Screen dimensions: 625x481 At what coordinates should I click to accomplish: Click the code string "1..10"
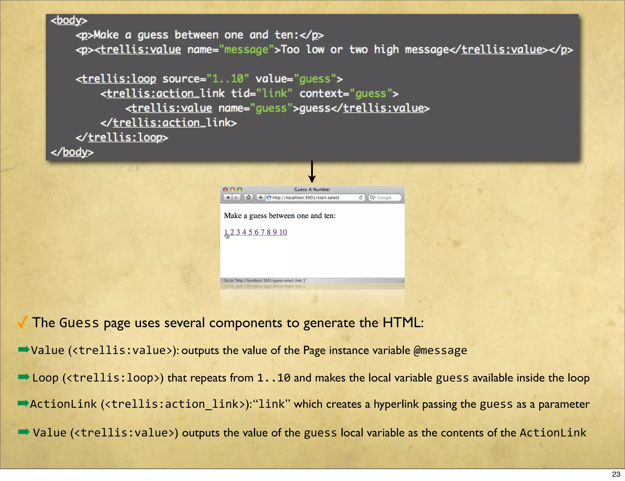click(228, 79)
